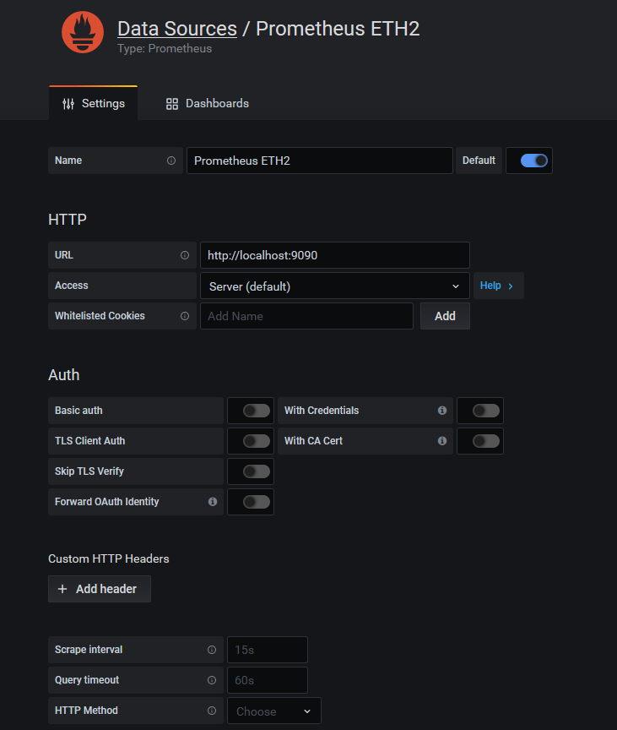Click the Scrape interval info icon
Viewport: 617px width, 730px height.
click(212, 650)
